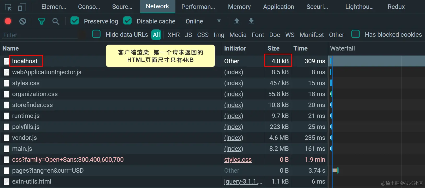Filter requests by Font type
Image resolution: width=425 pixels, height=188 pixels.
pos(258,35)
